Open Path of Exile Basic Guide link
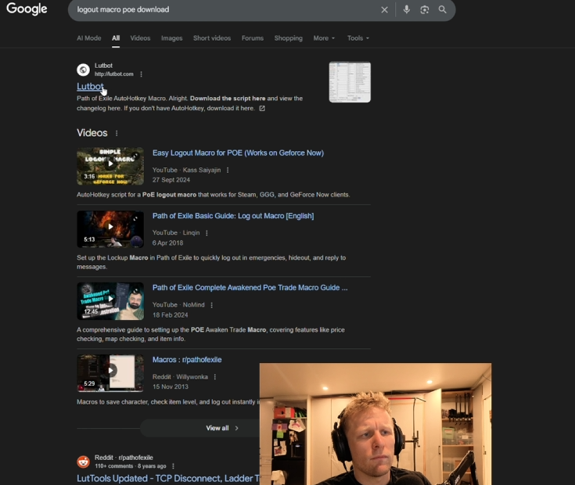This screenshot has height=485, width=575. coord(233,216)
